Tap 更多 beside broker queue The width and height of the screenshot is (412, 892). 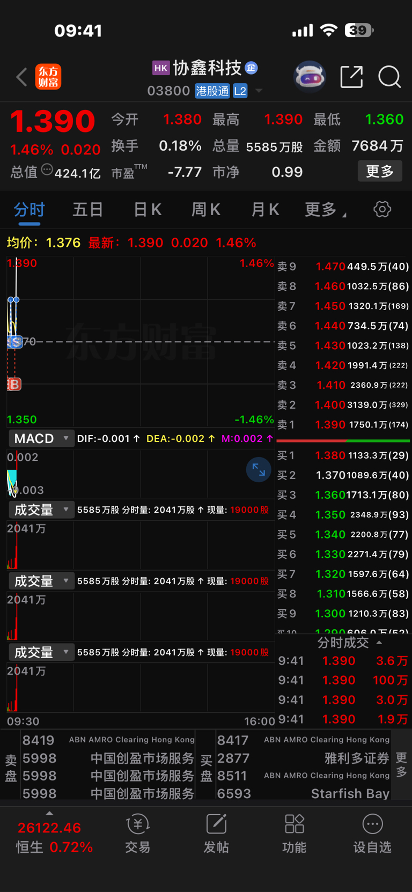[x=401, y=765]
